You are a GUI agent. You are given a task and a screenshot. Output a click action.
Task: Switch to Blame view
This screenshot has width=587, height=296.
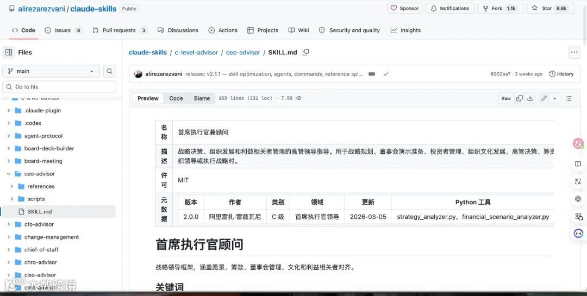point(202,98)
